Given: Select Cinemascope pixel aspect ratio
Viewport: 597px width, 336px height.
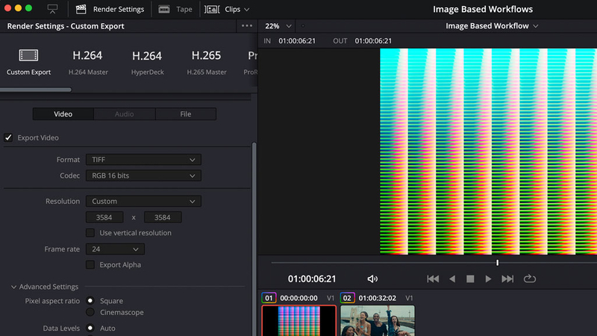Looking at the screenshot, I should point(90,312).
